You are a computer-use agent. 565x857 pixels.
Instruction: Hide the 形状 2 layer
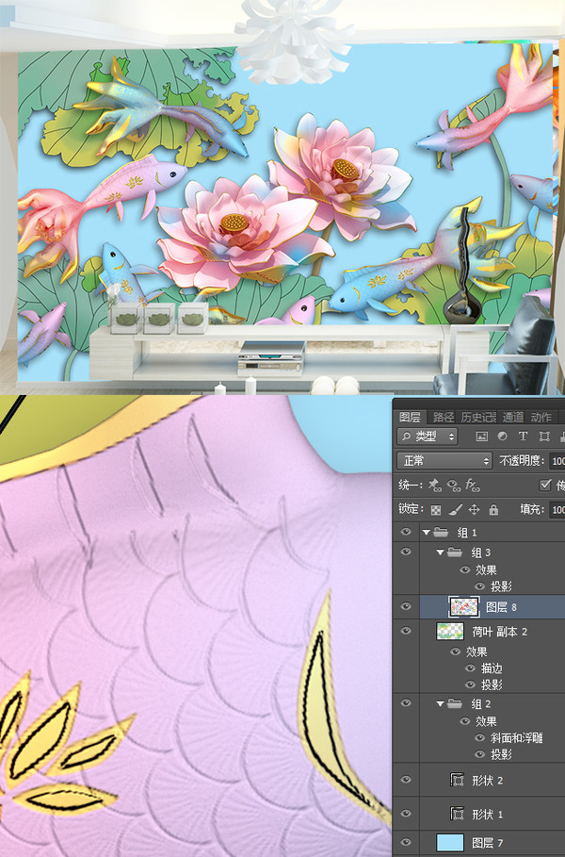pyautogui.click(x=406, y=780)
